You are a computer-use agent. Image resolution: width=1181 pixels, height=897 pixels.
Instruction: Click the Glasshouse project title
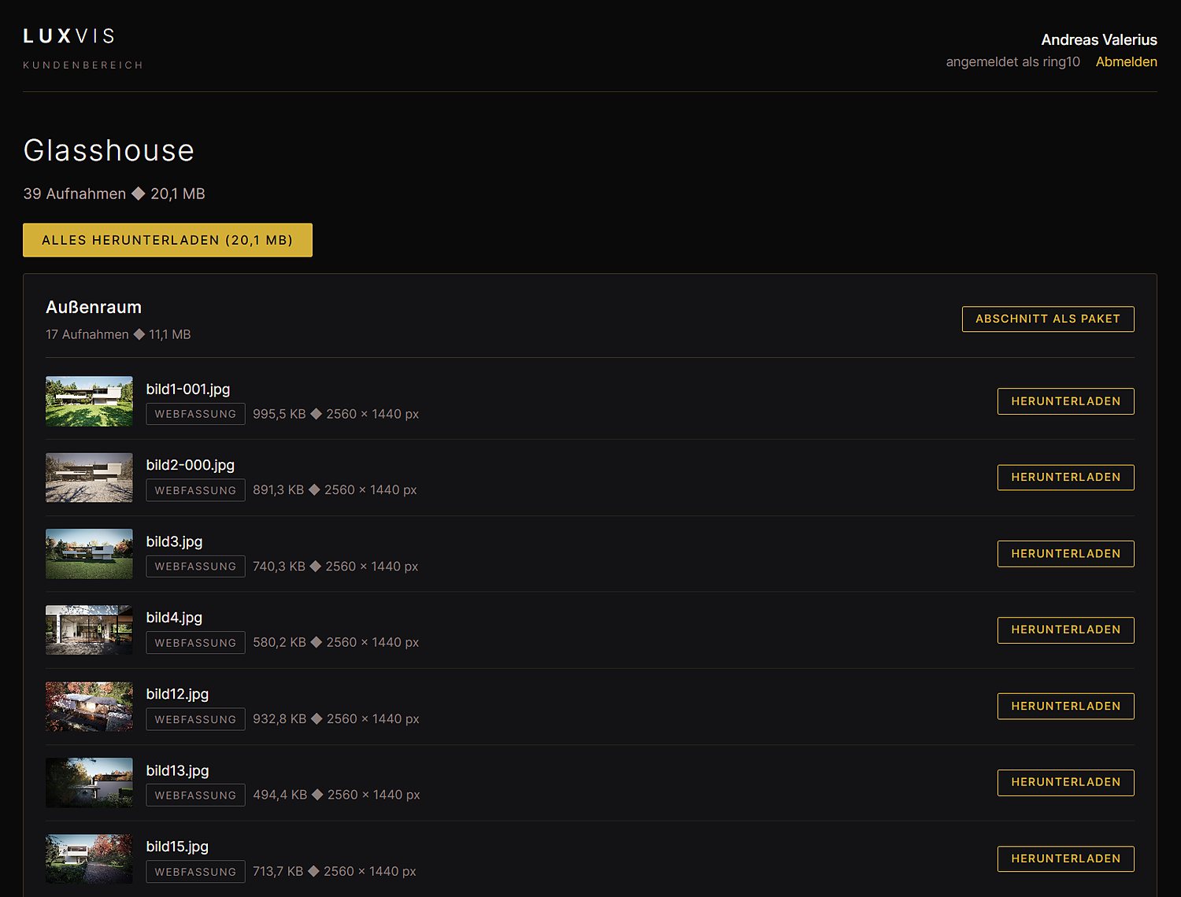pyautogui.click(x=109, y=150)
